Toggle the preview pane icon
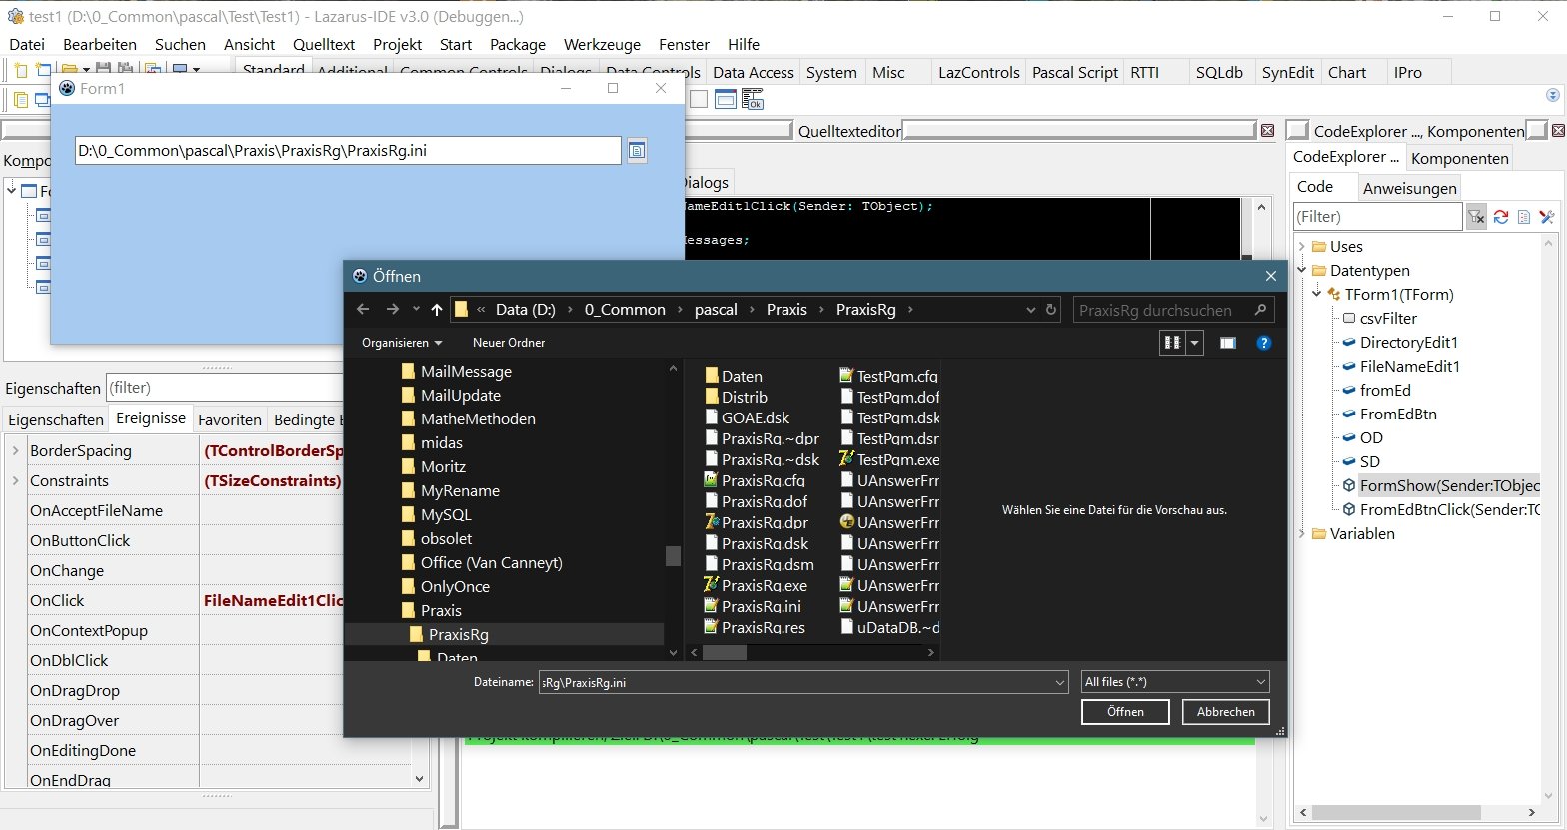Screen dimensions: 1567x830 click(1228, 343)
